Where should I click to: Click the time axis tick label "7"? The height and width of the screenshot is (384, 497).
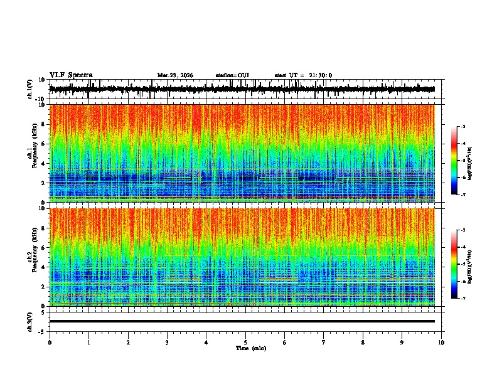(x=324, y=343)
